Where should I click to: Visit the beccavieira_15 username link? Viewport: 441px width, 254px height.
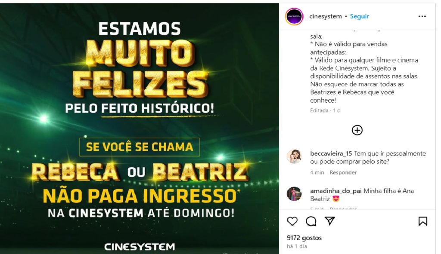coord(331,153)
